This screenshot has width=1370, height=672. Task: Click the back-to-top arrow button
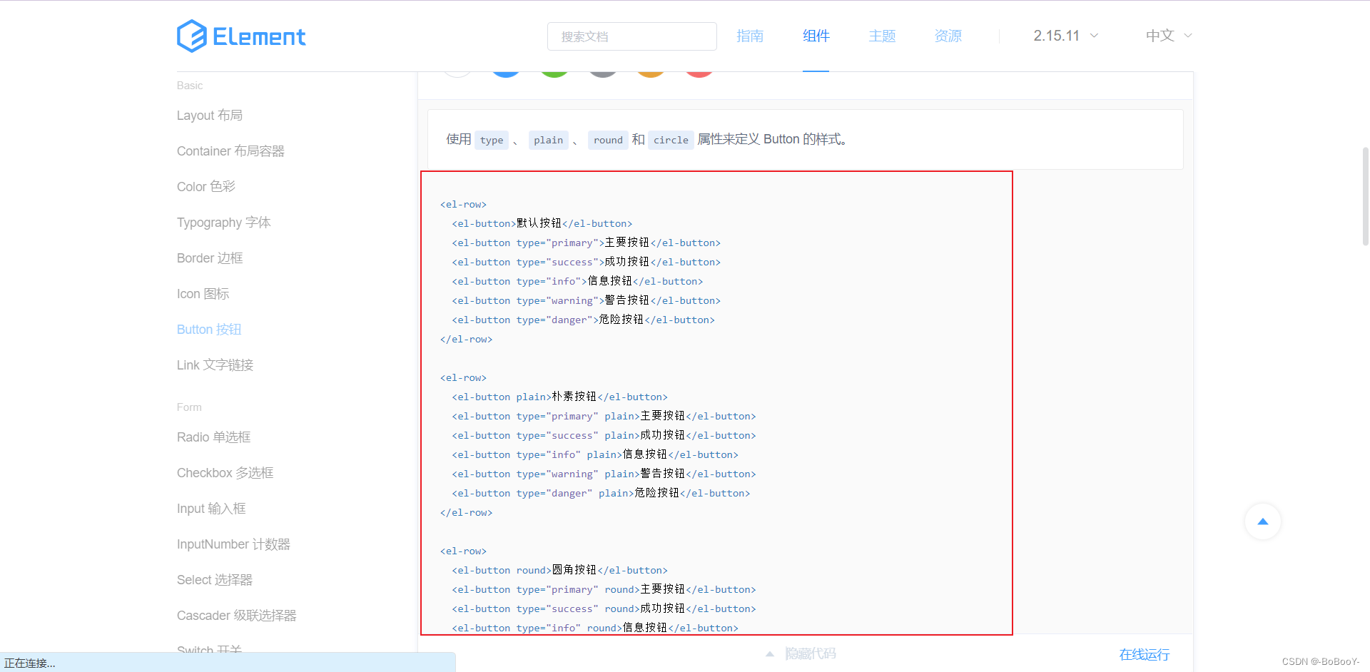pyautogui.click(x=1262, y=521)
